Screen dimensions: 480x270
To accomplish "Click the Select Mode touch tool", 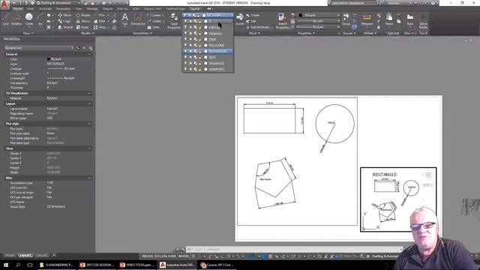I will (423, 21).
